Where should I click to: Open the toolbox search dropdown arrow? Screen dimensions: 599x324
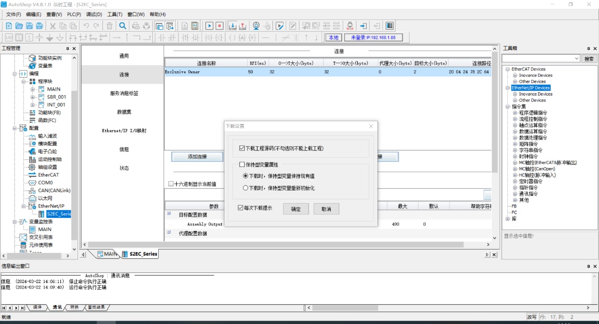(576, 58)
